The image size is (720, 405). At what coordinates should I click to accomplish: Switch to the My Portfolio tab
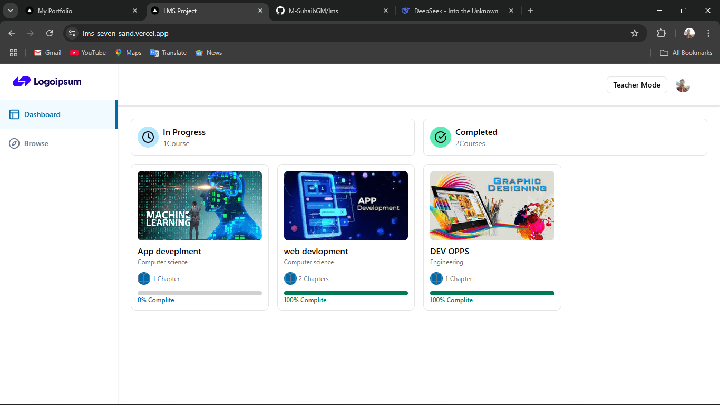pos(83,11)
